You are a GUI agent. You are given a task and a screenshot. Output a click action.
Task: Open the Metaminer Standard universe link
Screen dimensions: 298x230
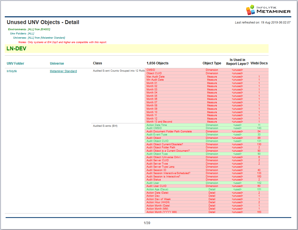(x=63, y=71)
